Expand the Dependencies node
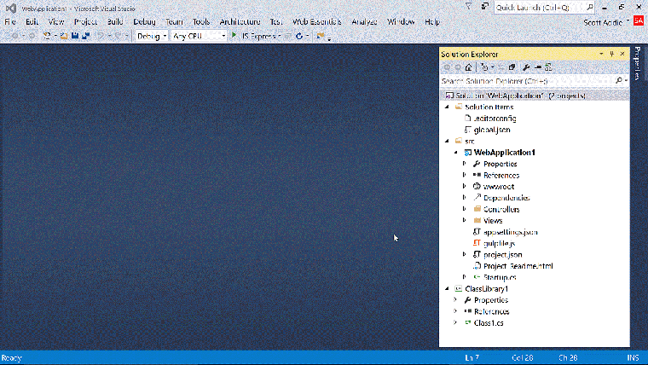 point(465,198)
